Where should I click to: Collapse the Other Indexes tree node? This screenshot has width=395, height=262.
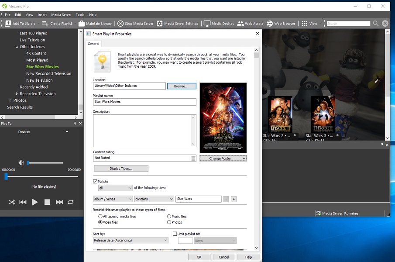(17, 47)
